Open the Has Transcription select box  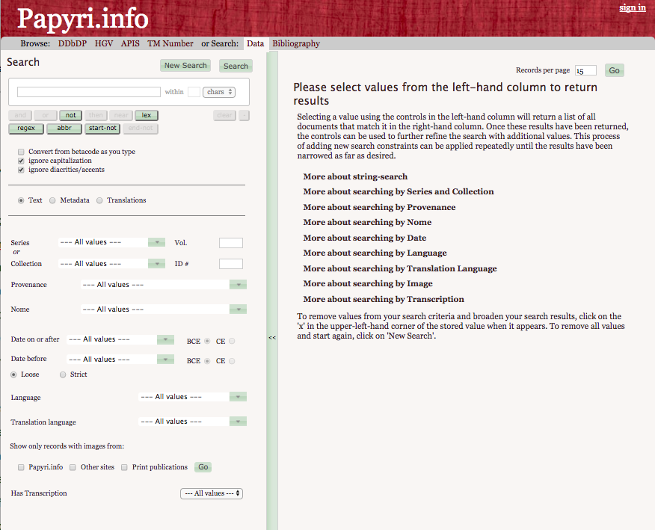(212, 493)
